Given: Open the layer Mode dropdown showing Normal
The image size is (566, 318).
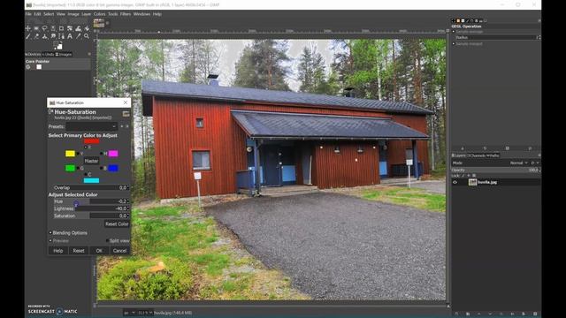Looking at the screenshot, I should [x=519, y=163].
